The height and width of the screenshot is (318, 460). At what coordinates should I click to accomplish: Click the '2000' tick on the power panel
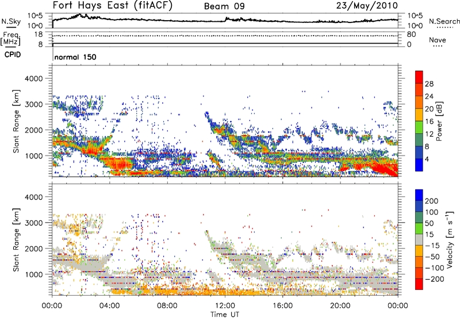click(34, 130)
